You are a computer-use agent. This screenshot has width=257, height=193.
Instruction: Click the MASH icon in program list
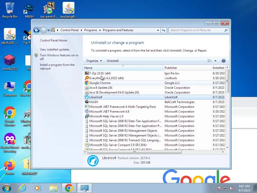pyautogui.click(x=87, y=102)
